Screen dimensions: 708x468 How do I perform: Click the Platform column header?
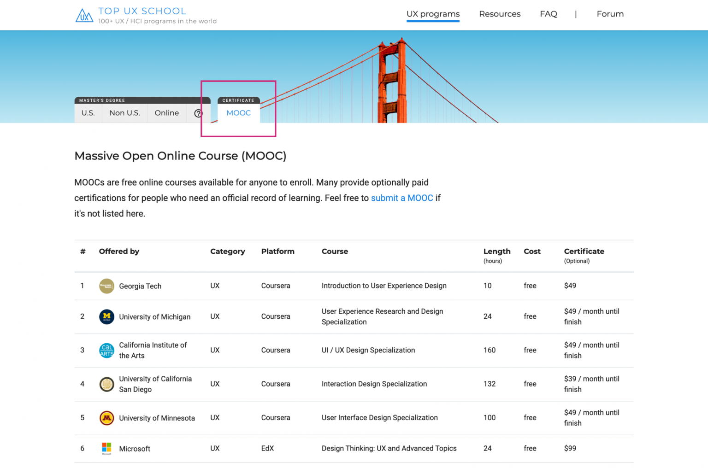(277, 252)
